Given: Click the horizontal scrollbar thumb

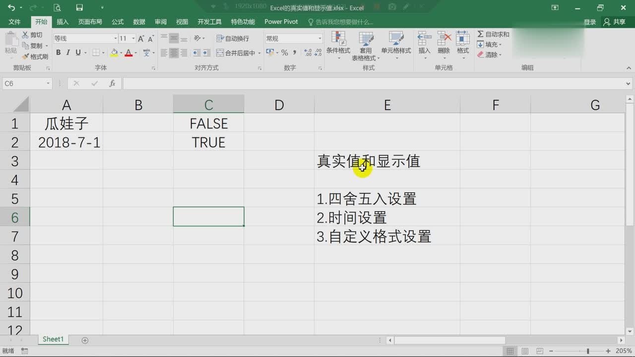Looking at the screenshot, I should coord(449,340).
